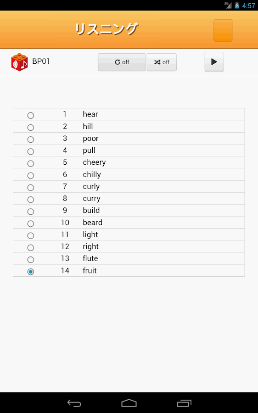This screenshot has width=258, height=413.
Task: Tap the Android back navigation icon
Action: tap(74, 403)
